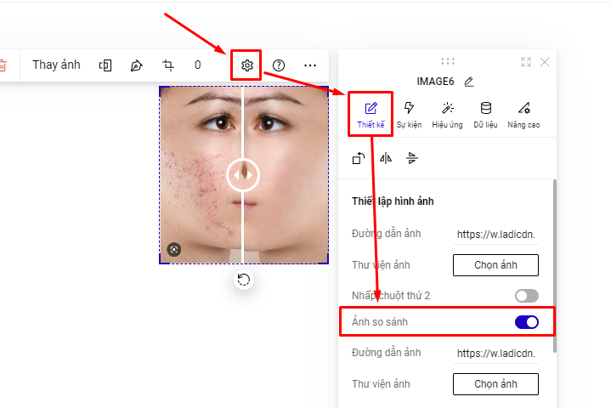The width and height of the screenshot is (611, 408).
Task: Enable the Nhấp chuột thứ 2 toggle
Action: 526,296
